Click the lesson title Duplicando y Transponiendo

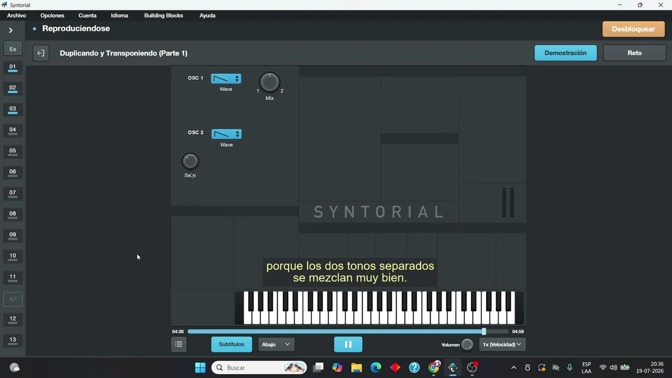[x=123, y=53]
